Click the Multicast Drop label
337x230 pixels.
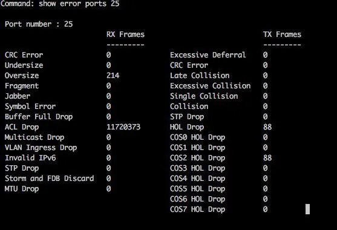coord(34,137)
